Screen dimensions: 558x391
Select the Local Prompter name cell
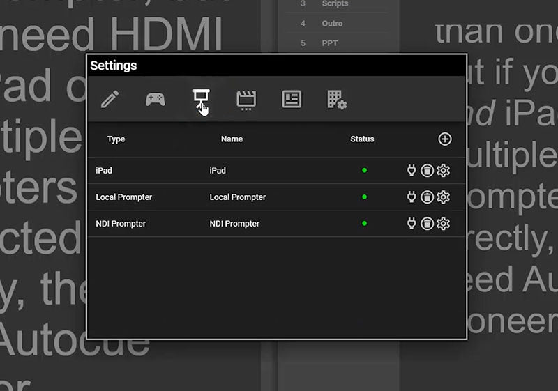point(237,197)
